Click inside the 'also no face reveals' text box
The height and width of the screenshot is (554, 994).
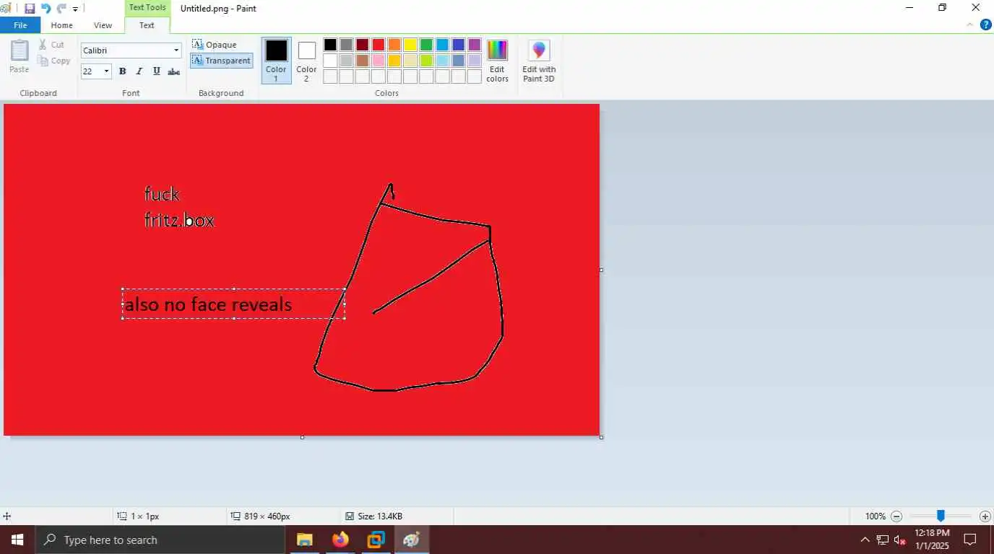[233, 304]
